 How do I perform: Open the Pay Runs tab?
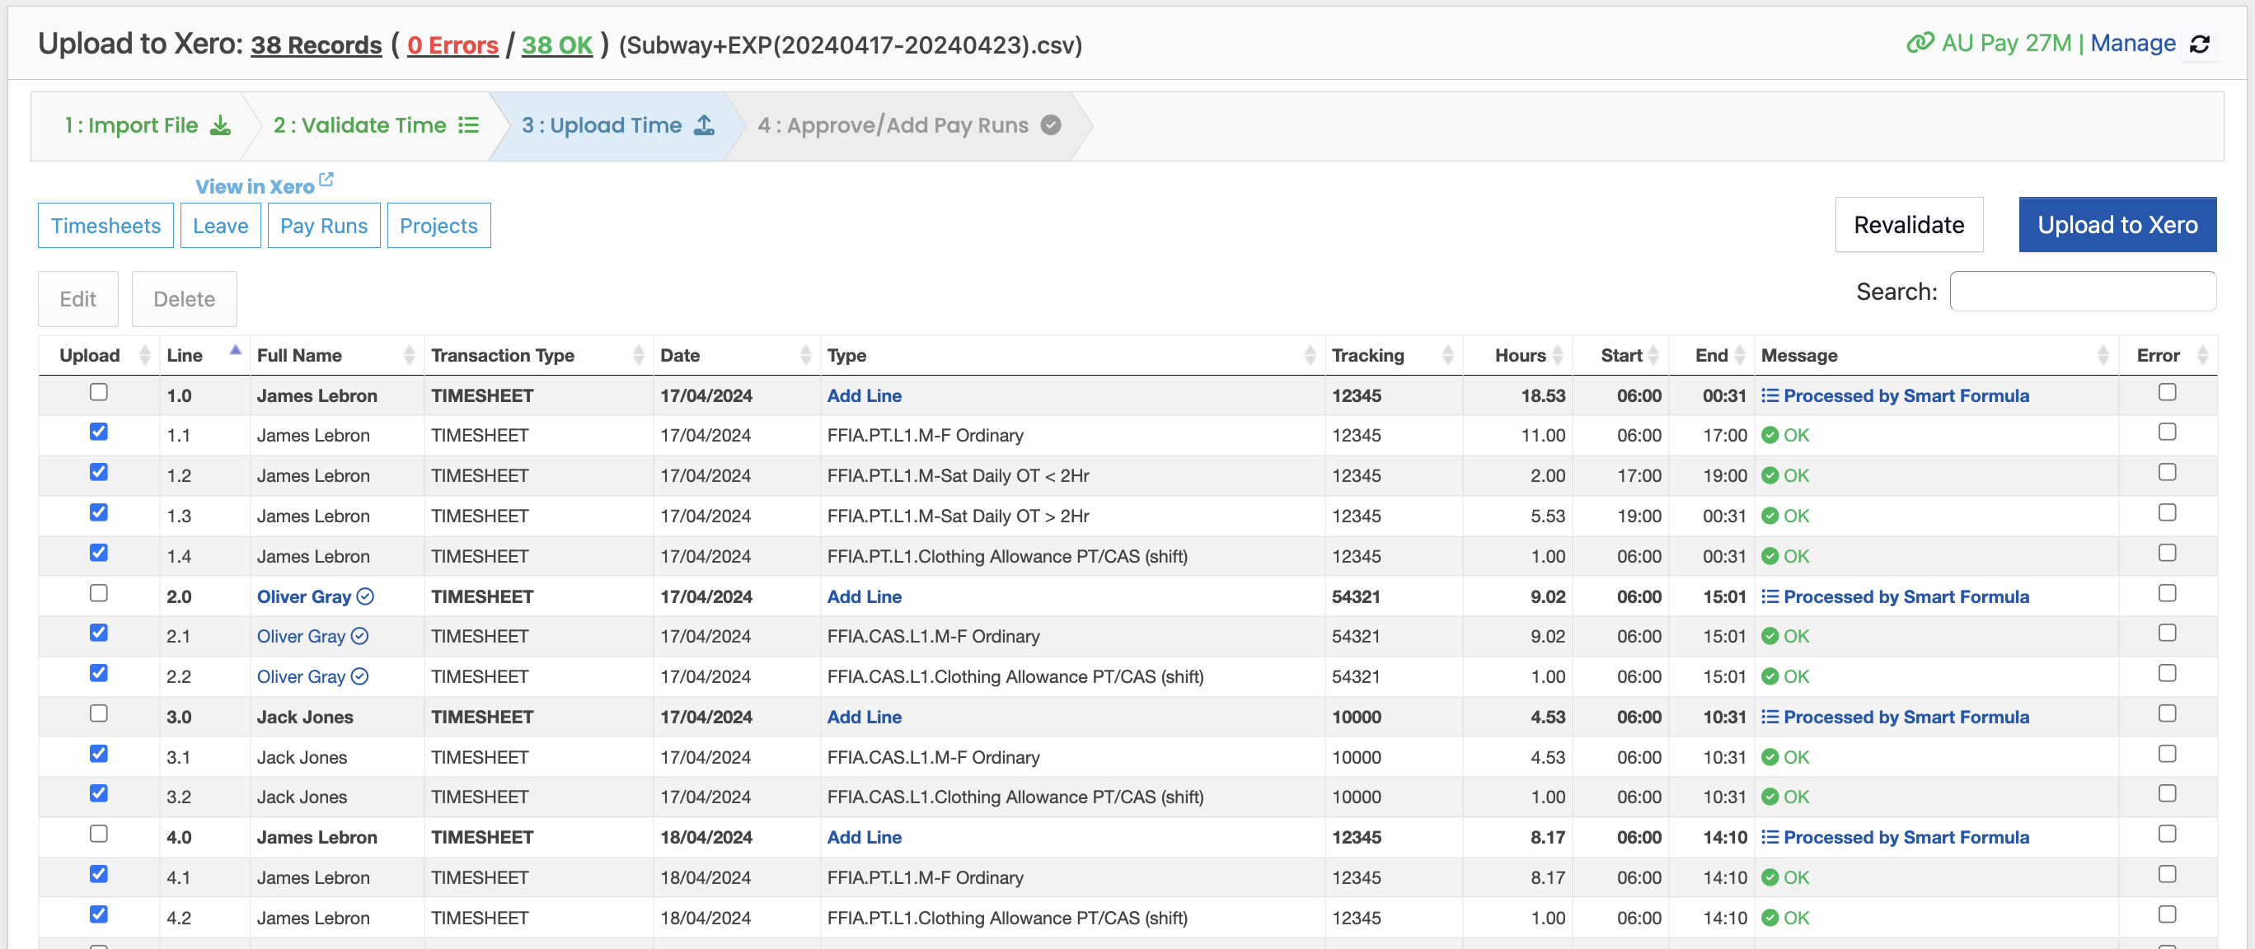point(324,226)
